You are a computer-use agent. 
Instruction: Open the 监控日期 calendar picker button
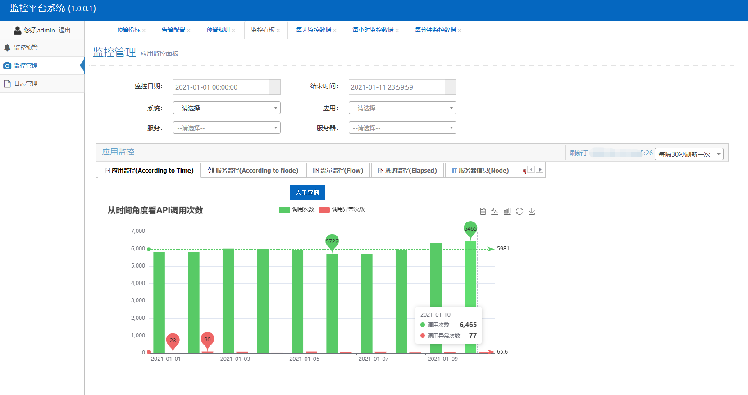pos(275,87)
